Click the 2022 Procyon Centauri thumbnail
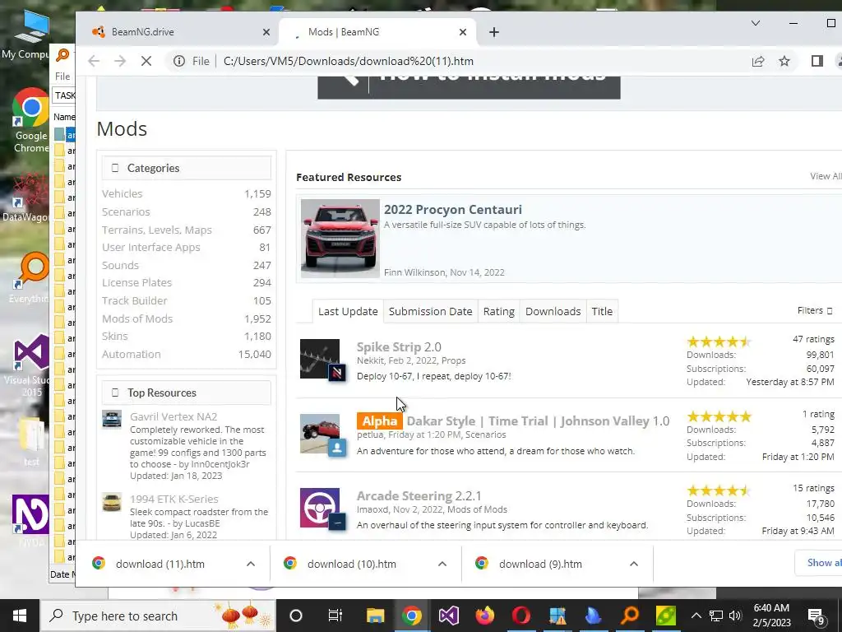 pos(340,239)
